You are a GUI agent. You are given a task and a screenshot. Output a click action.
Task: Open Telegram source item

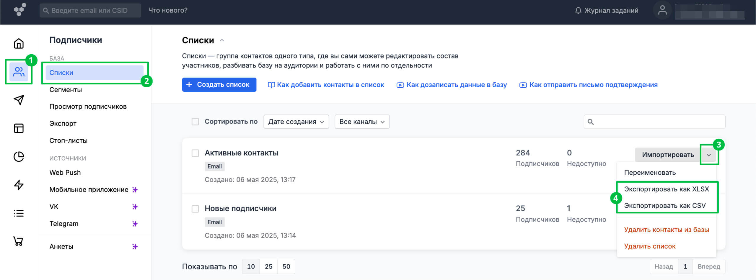64,224
